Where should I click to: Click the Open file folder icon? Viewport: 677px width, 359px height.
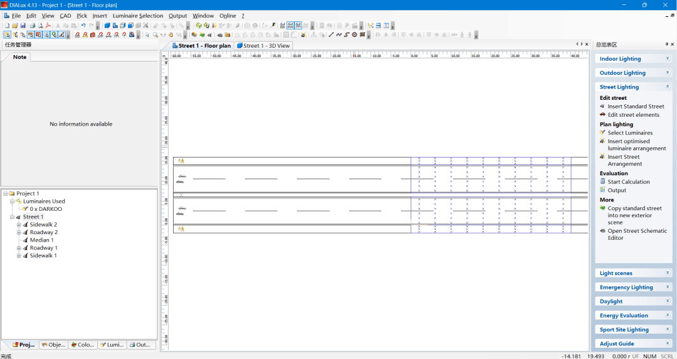coord(14,26)
